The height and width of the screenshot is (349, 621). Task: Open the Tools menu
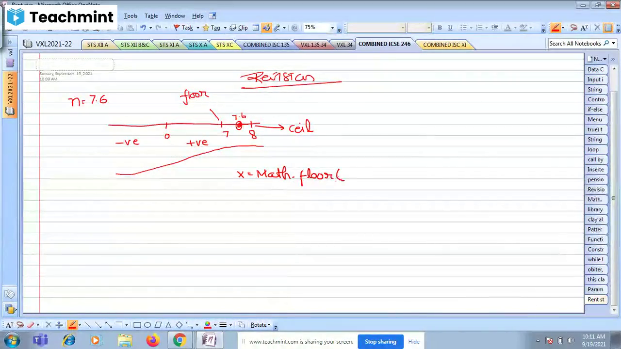pyautogui.click(x=131, y=16)
